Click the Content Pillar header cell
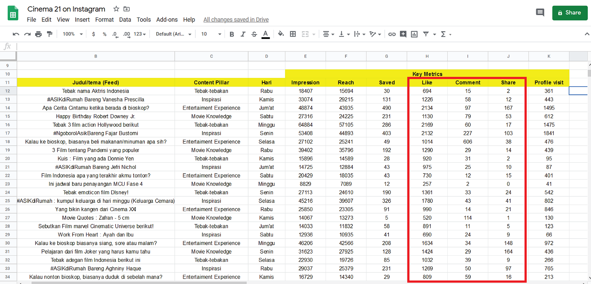 (x=211, y=82)
